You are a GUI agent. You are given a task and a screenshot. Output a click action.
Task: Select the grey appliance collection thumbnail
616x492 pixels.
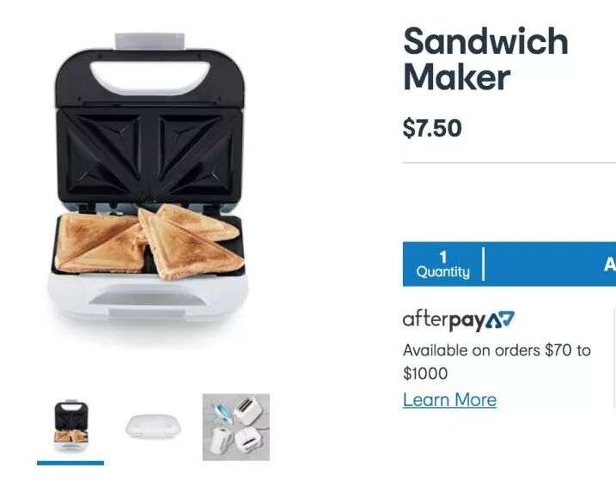pos(236,428)
